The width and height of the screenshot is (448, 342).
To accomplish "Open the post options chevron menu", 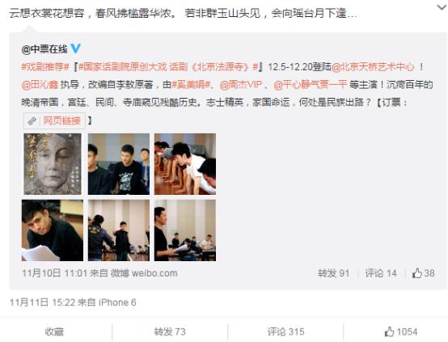I will 442,8.
